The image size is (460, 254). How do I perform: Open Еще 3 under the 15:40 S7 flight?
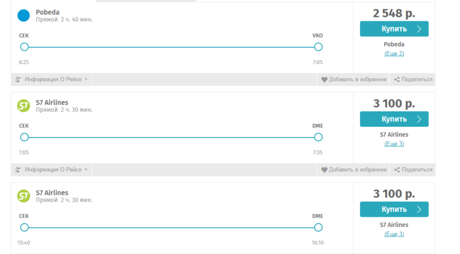[394, 234]
